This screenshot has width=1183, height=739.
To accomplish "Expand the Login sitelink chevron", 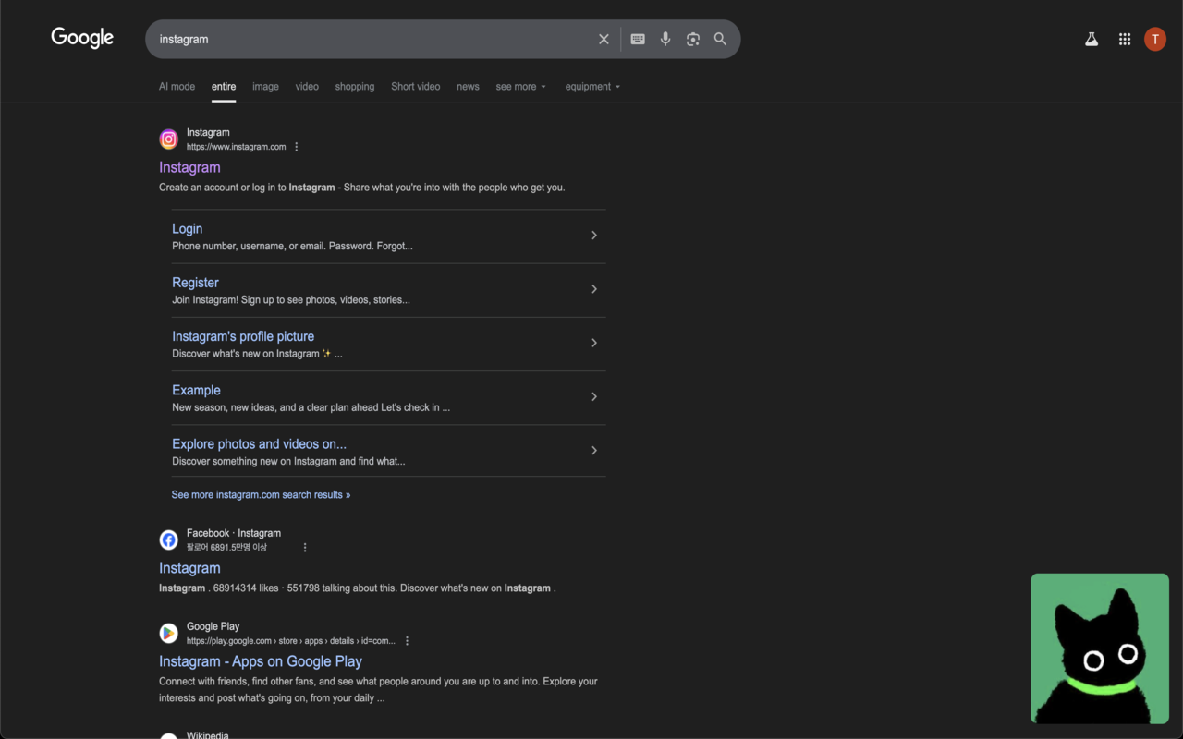I will 594,236.
